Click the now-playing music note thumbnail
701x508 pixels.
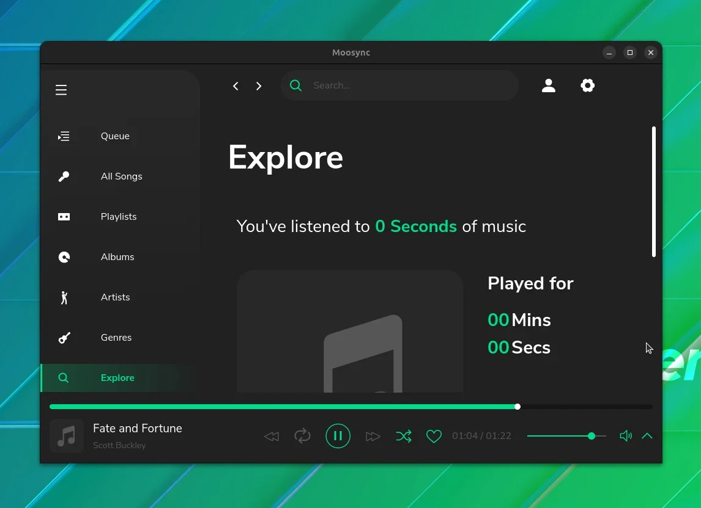pyautogui.click(x=67, y=436)
